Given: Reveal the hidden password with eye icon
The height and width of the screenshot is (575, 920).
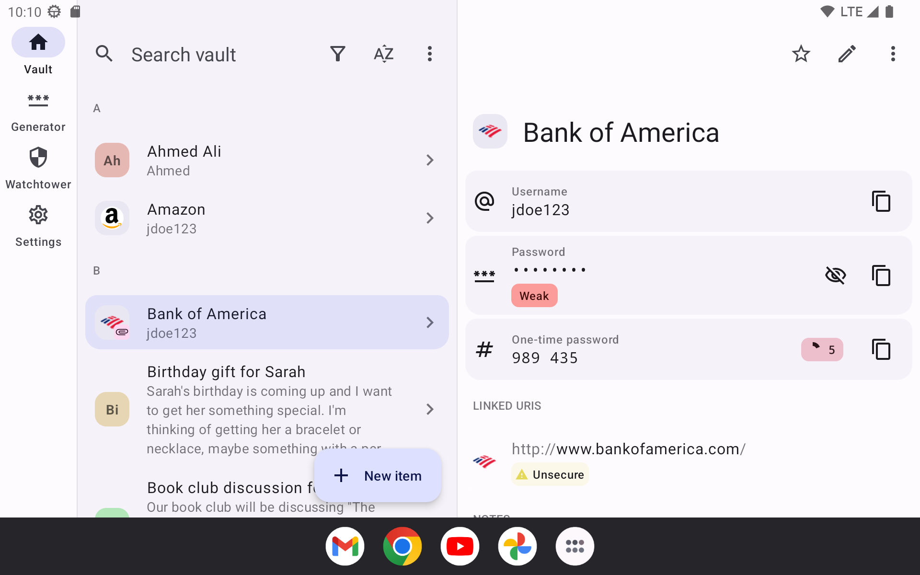Looking at the screenshot, I should 835,276.
